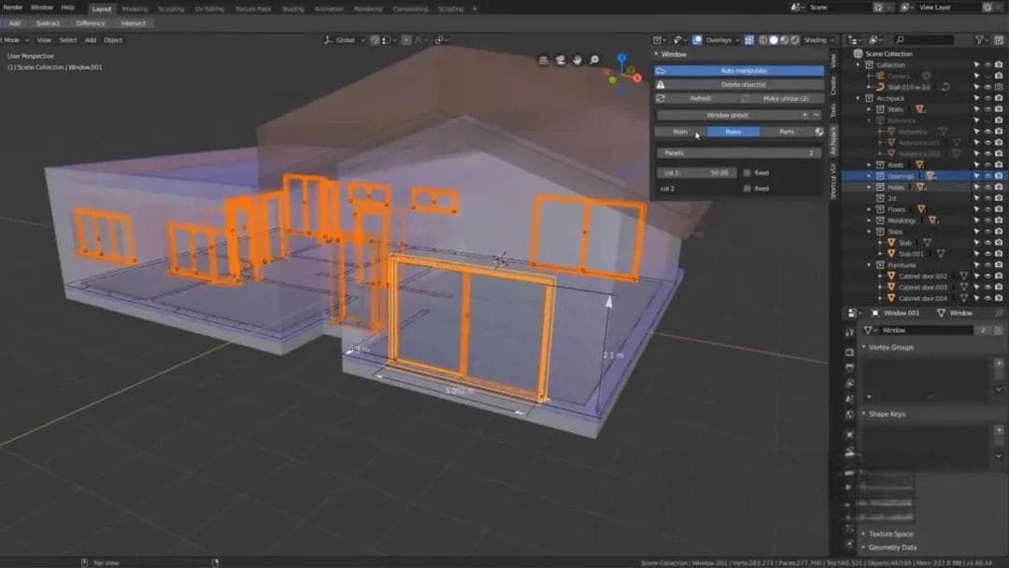The height and width of the screenshot is (568, 1009).
Task: Toggle the perspective/orthographic grid icon
Action: (543, 60)
